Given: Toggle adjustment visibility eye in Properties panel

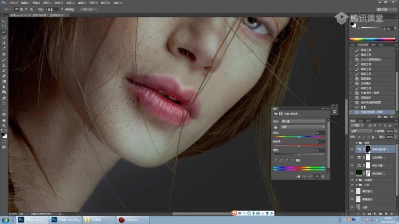Looking at the screenshot, I should tap(317, 177).
